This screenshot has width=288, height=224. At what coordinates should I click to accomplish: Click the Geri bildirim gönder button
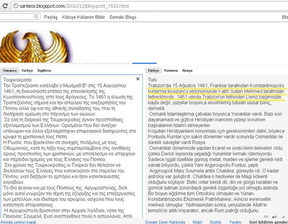268,222
